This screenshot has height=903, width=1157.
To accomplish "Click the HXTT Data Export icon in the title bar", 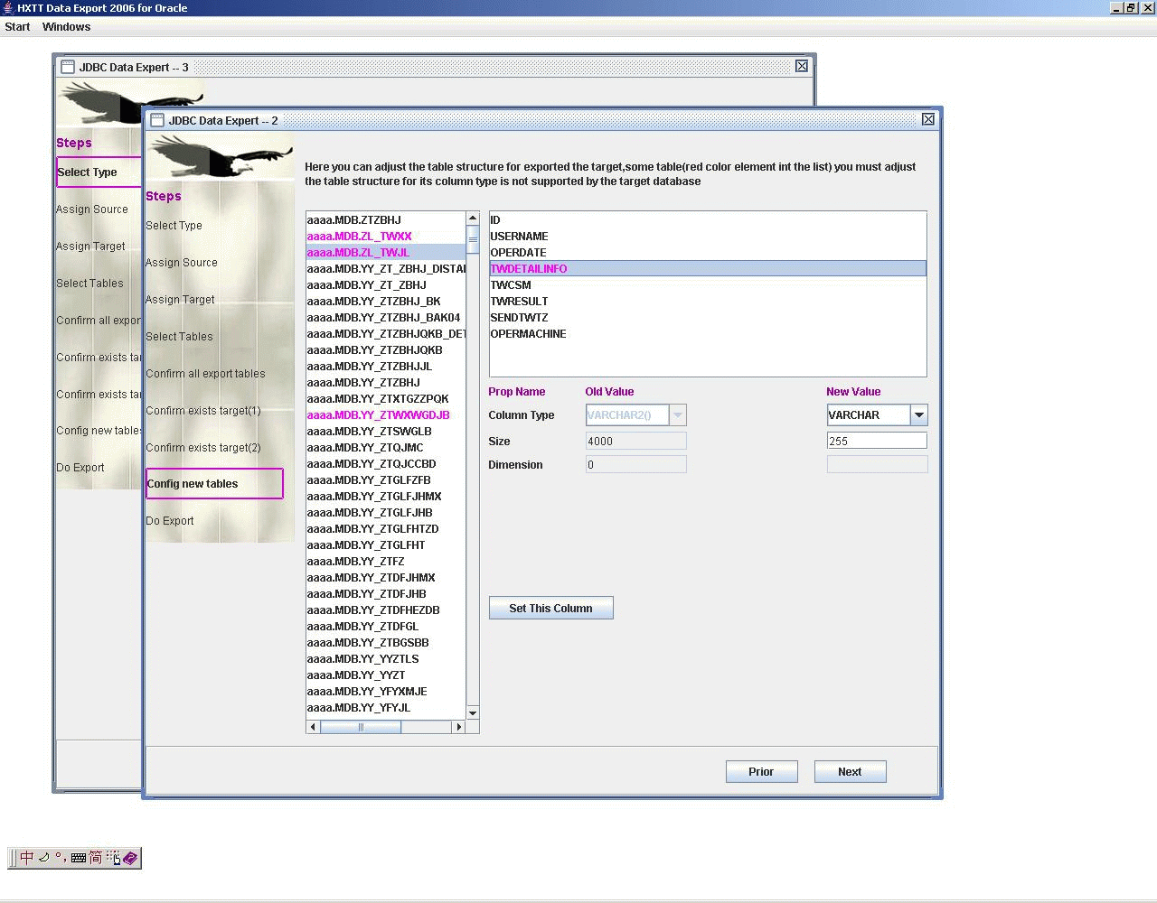I will [x=7, y=7].
